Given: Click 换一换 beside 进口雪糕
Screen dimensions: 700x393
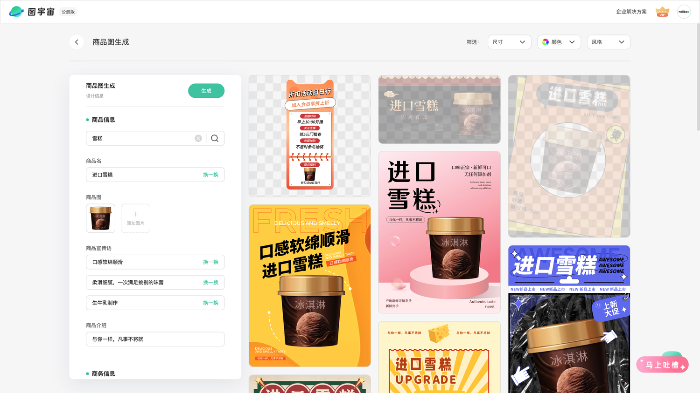Looking at the screenshot, I should 210,175.
